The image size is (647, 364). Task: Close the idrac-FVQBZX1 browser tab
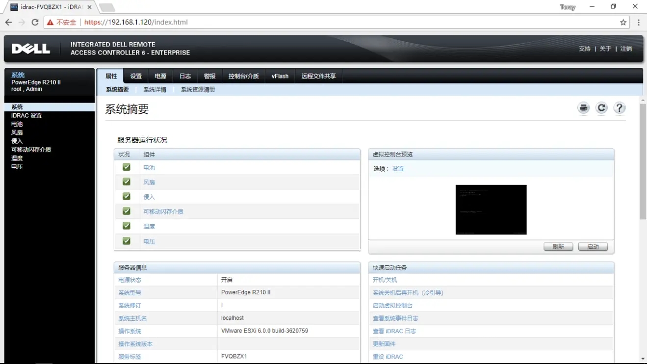(x=89, y=7)
